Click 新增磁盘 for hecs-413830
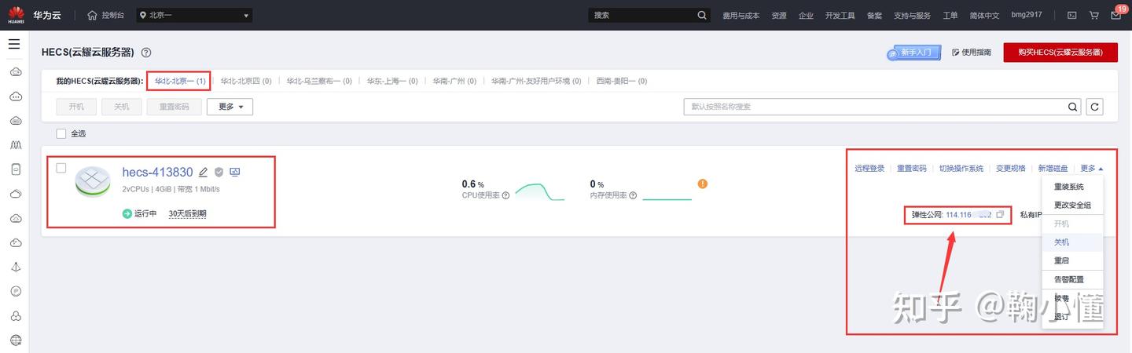1132x353 pixels. [x=1053, y=168]
